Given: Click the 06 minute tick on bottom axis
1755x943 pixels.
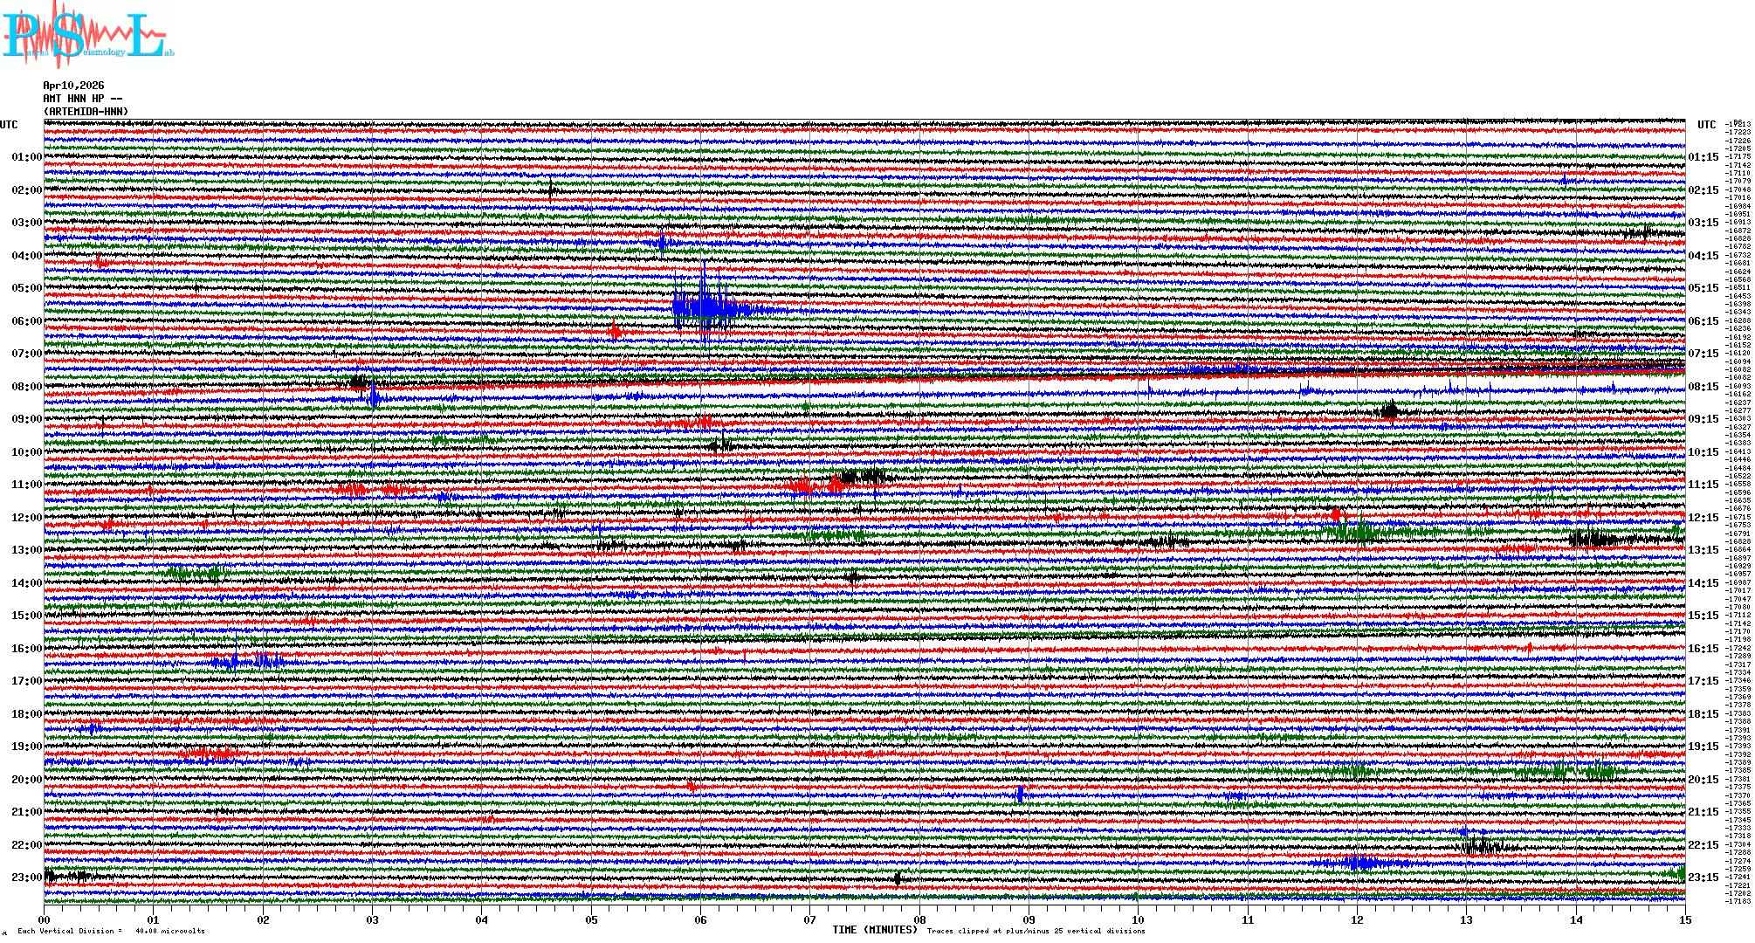Looking at the screenshot, I should (x=700, y=920).
